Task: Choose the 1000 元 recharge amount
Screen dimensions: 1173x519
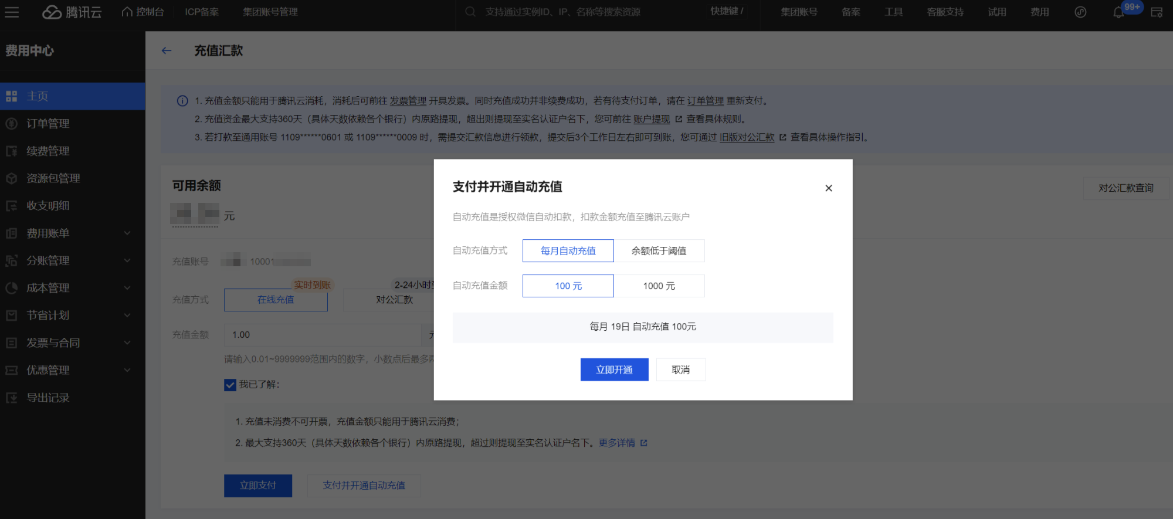Action: (659, 286)
